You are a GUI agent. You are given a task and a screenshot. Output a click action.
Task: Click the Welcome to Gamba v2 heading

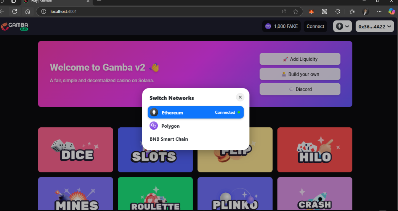click(104, 68)
